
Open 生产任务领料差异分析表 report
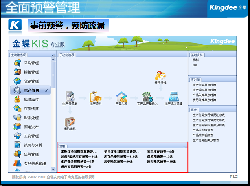pos(209,125)
